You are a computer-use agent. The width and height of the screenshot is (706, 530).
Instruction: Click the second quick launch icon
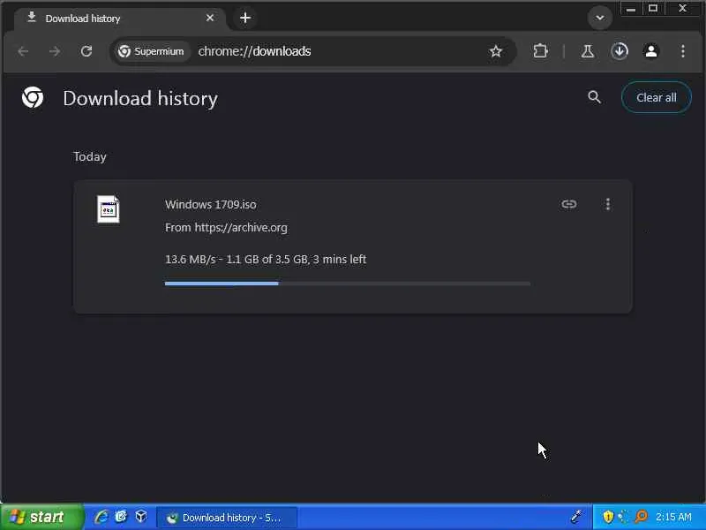click(121, 517)
